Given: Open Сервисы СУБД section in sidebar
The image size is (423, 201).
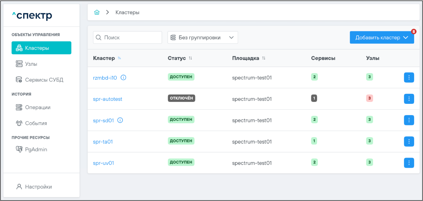Looking at the screenshot, I should [x=44, y=80].
